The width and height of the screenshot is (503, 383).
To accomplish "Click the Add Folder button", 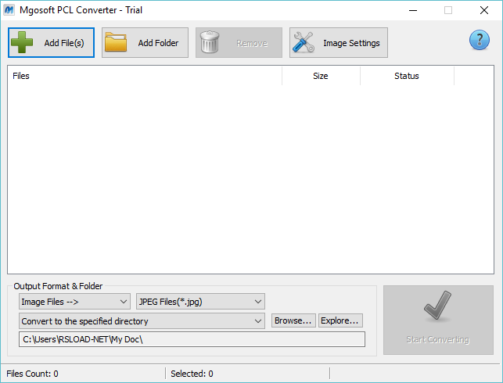I will [x=145, y=43].
